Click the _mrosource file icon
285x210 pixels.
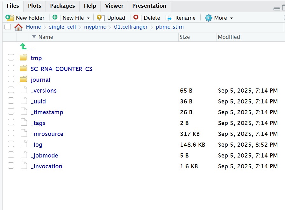click(24, 133)
